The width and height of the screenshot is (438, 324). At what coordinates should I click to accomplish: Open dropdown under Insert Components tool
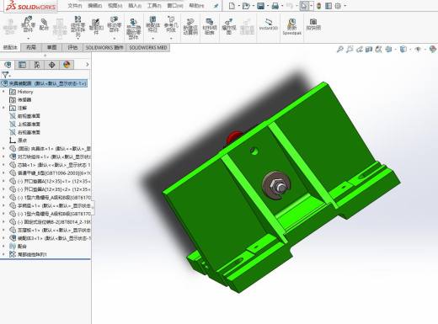[x=28, y=38]
